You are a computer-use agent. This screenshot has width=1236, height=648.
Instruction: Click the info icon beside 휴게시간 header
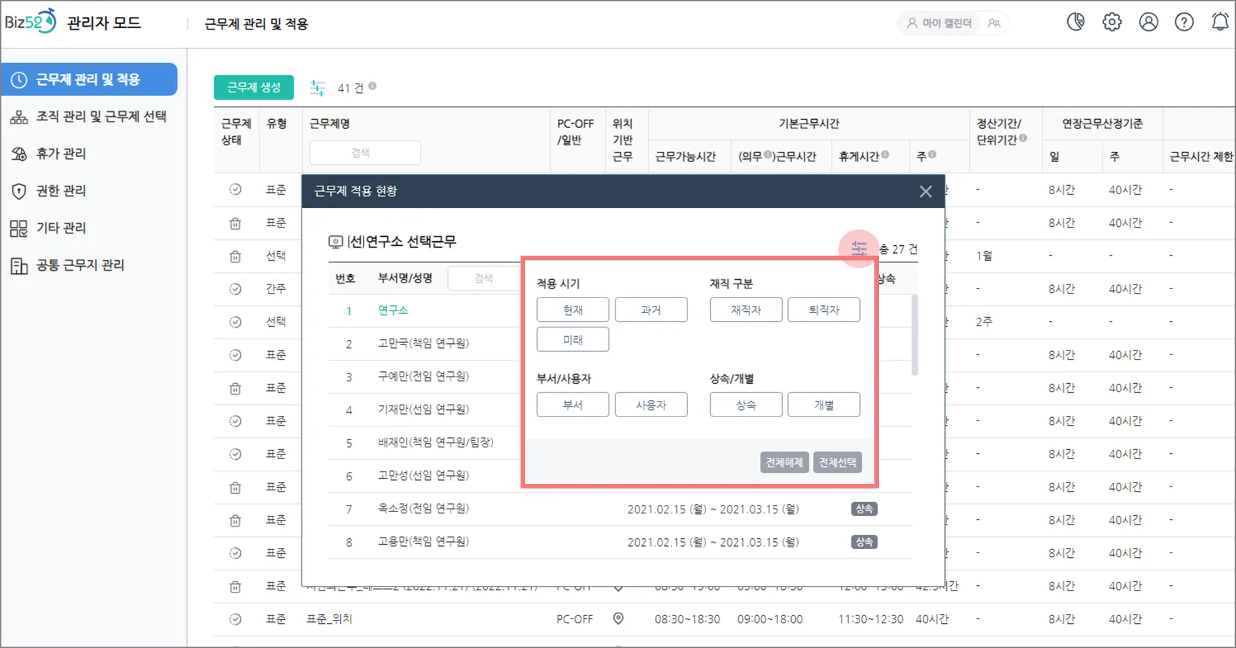[885, 154]
